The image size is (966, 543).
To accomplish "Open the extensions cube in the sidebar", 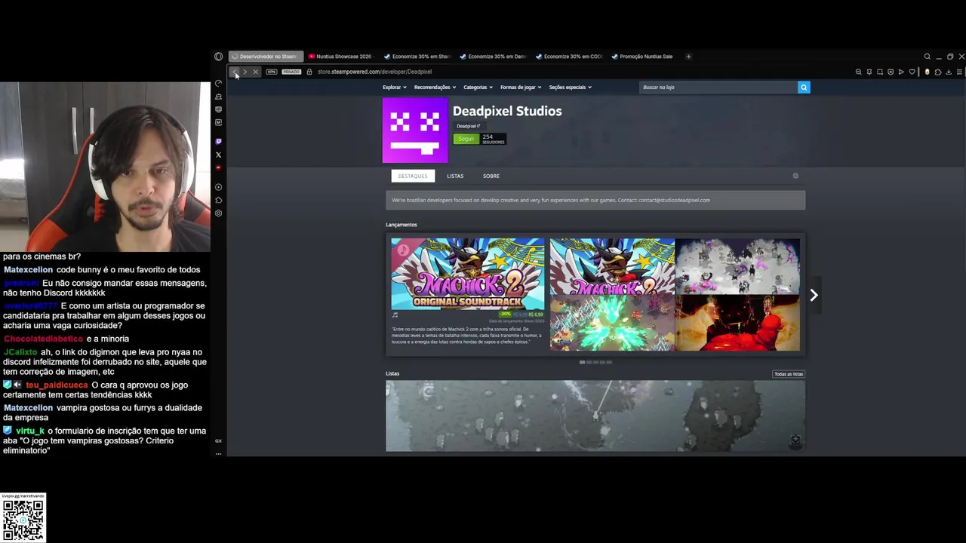I will pyautogui.click(x=219, y=200).
